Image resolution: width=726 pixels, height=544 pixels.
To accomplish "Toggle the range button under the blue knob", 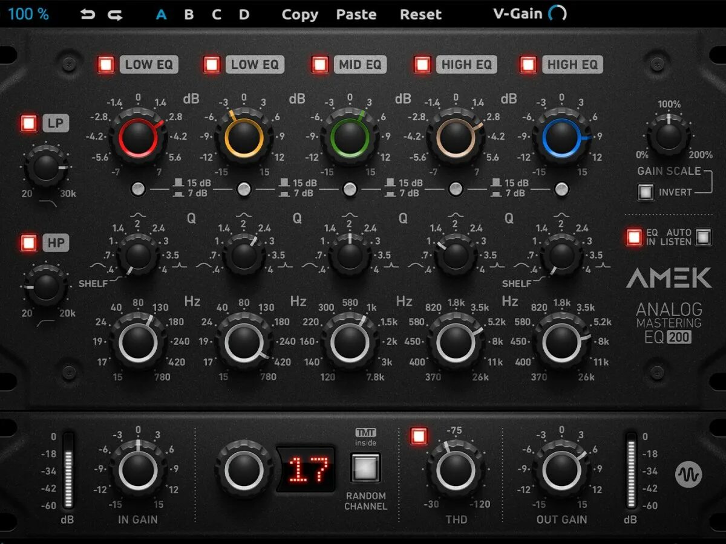I will [x=561, y=190].
